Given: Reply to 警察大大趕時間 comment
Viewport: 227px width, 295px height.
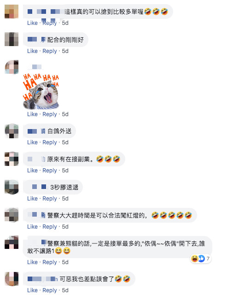Looking at the screenshot, I should (50, 226).
